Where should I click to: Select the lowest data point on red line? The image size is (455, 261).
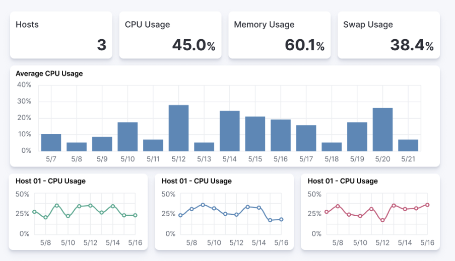pos(382,220)
